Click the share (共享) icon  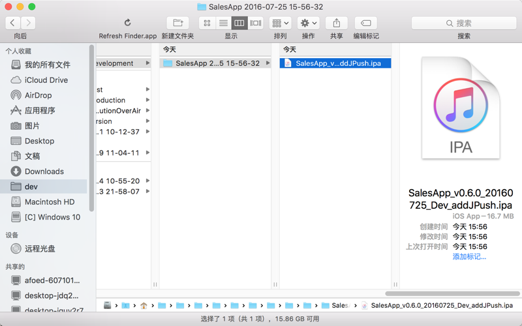point(337,23)
